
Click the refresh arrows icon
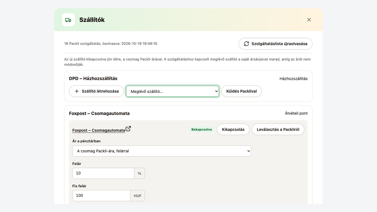point(246,44)
